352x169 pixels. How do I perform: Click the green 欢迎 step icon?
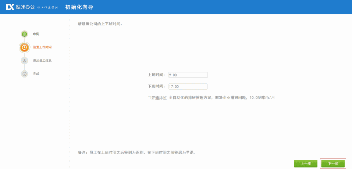click(25, 34)
